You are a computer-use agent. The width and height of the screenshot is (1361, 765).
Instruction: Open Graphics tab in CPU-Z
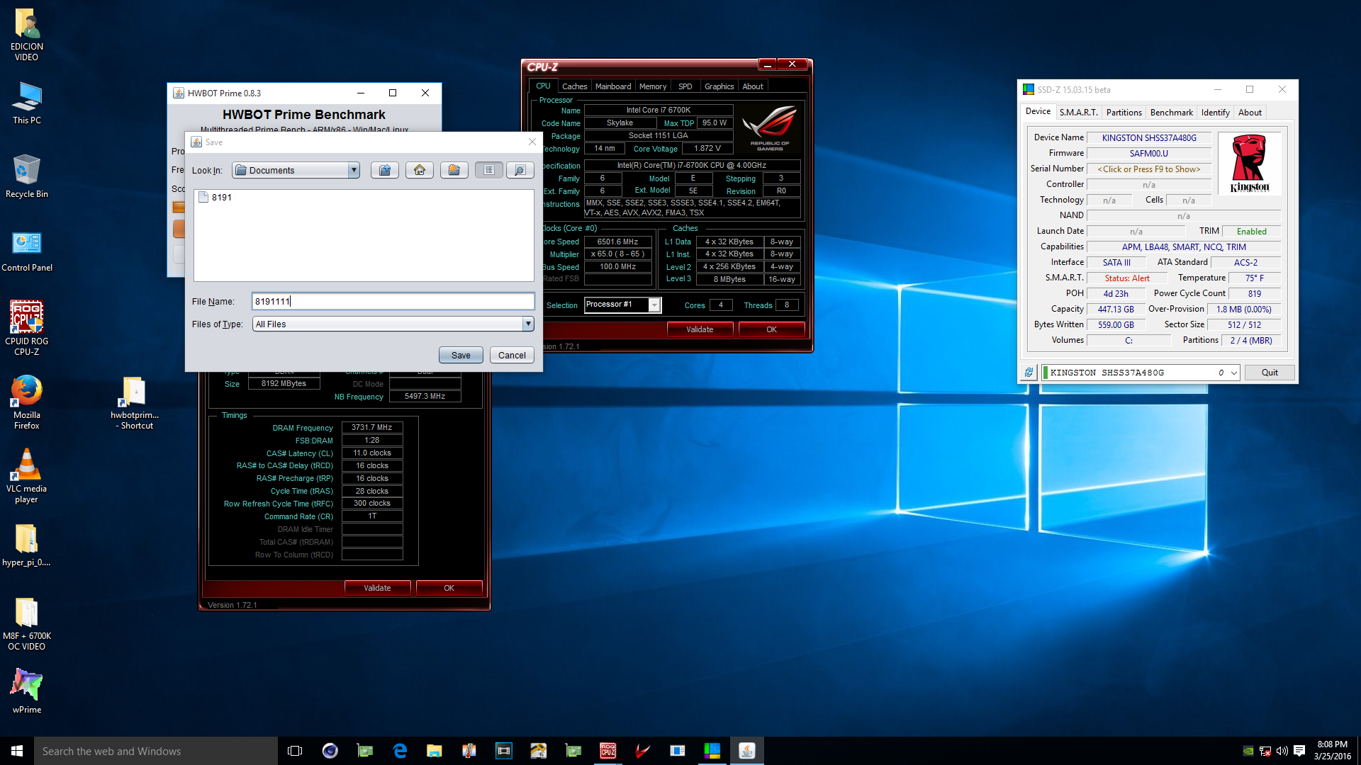(x=719, y=86)
